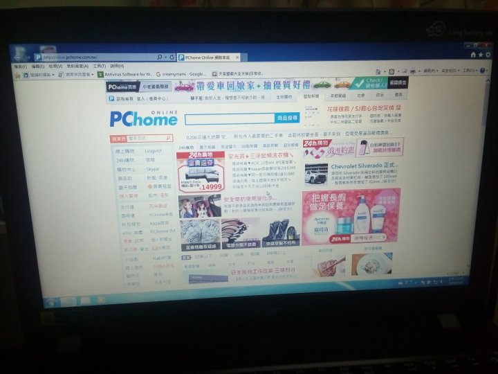This screenshot has height=374, width=498.
Task: Expand the 網頁快訊圖庫 favorites dropdown
Action: tap(92, 75)
